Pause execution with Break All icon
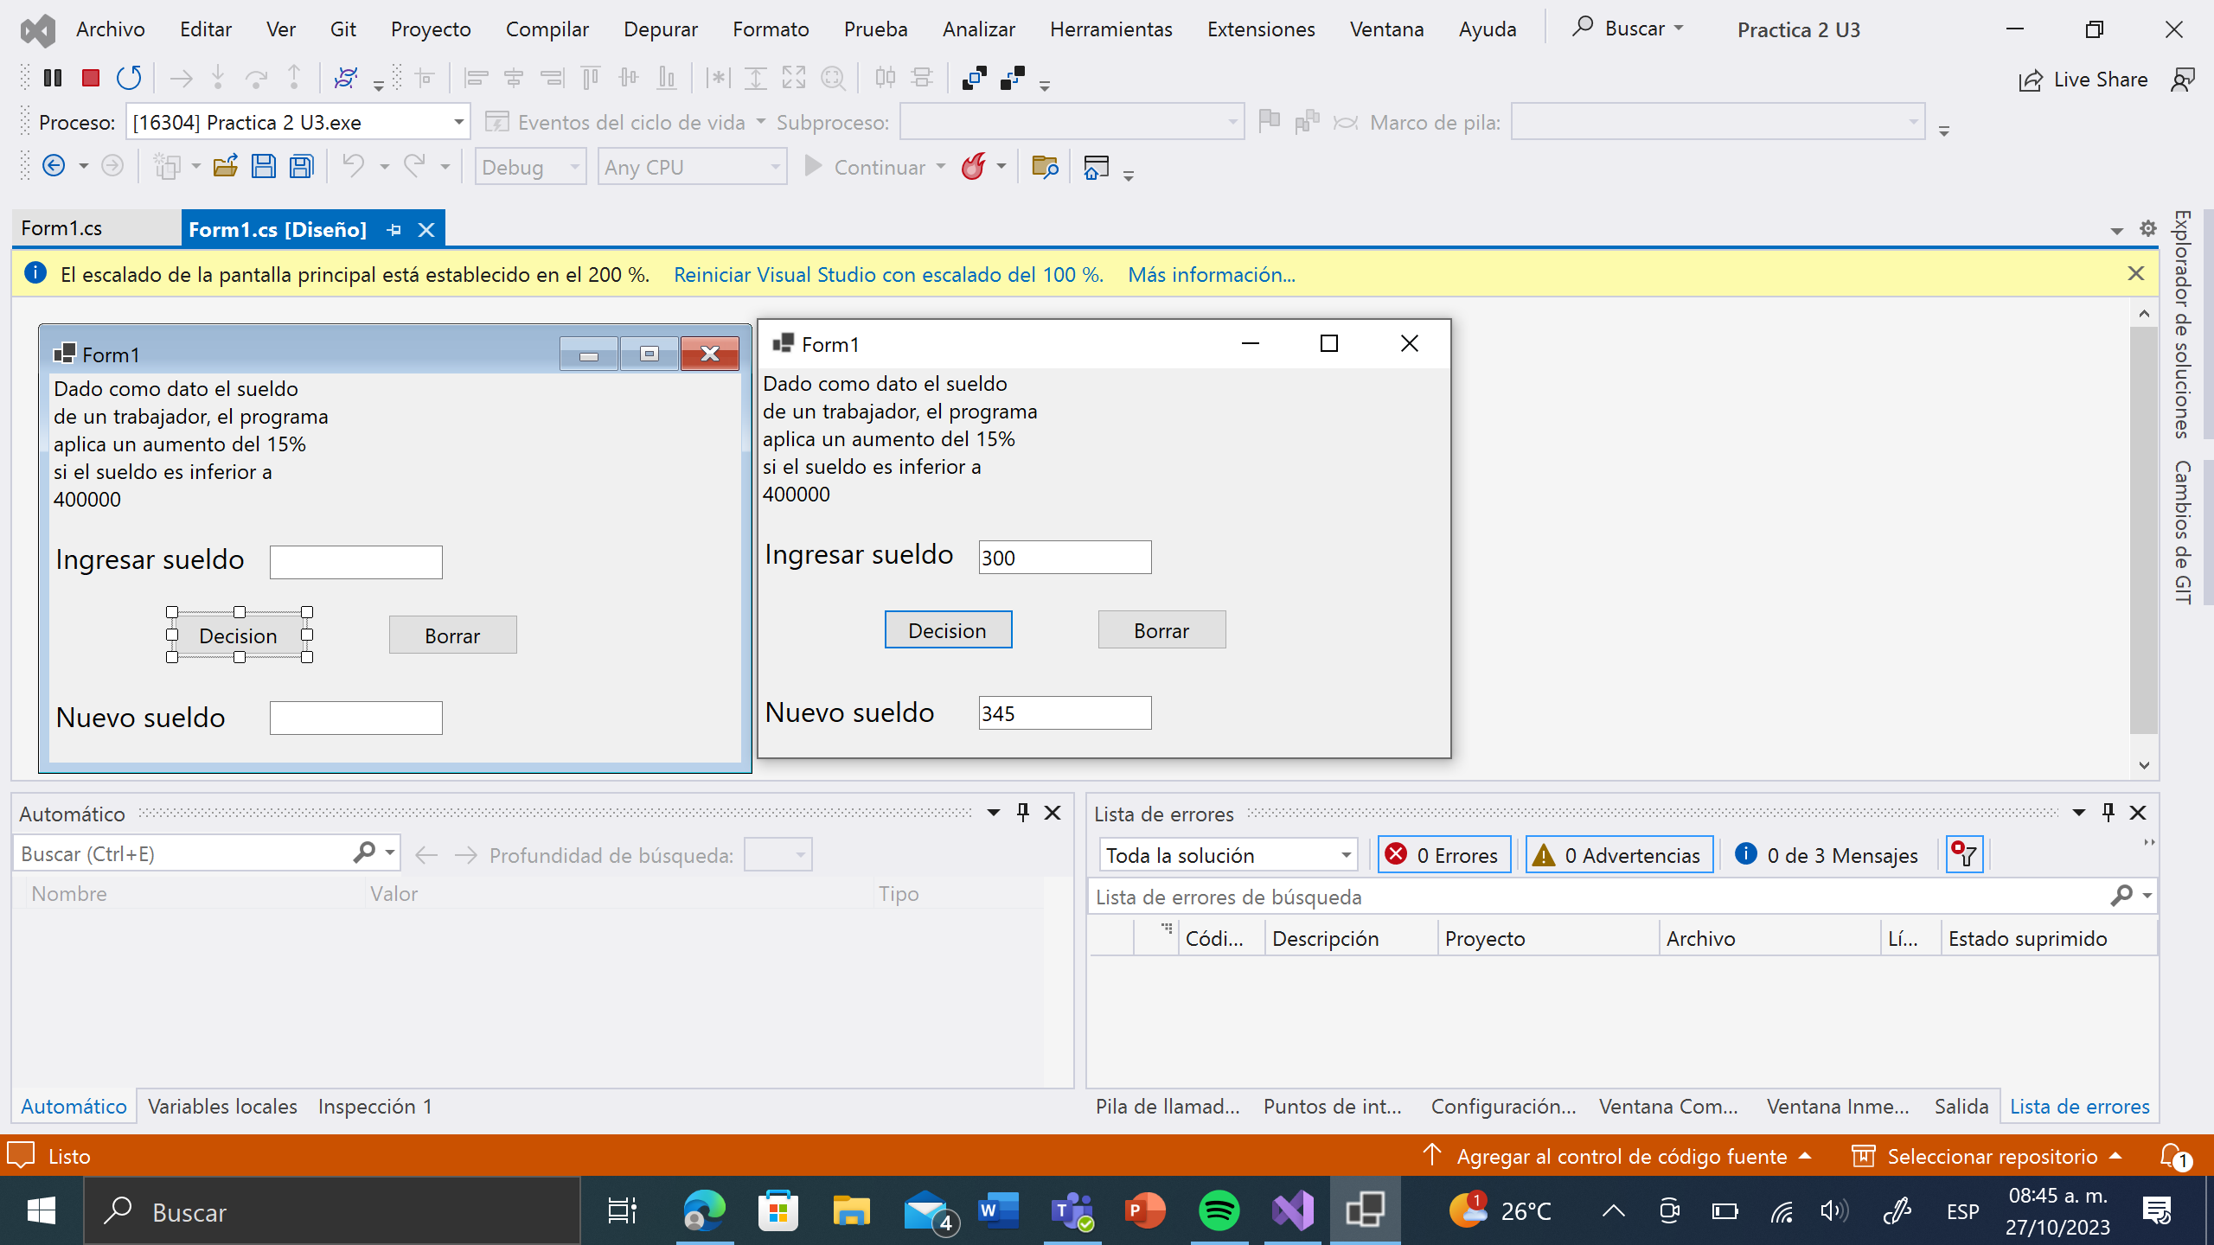The width and height of the screenshot is (2214, 1245). 53,78
